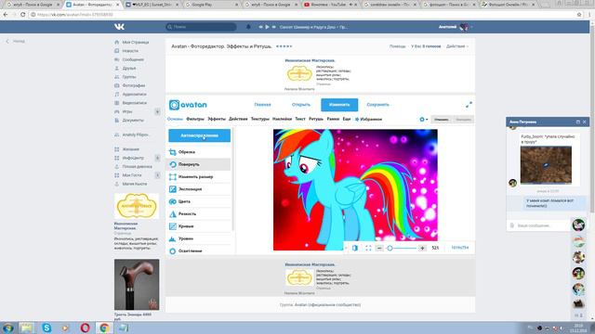Click the walking cane ad thumbnail
Viewport: 595px width, 334px height.
pyautogui.click(x=137, y=285)
